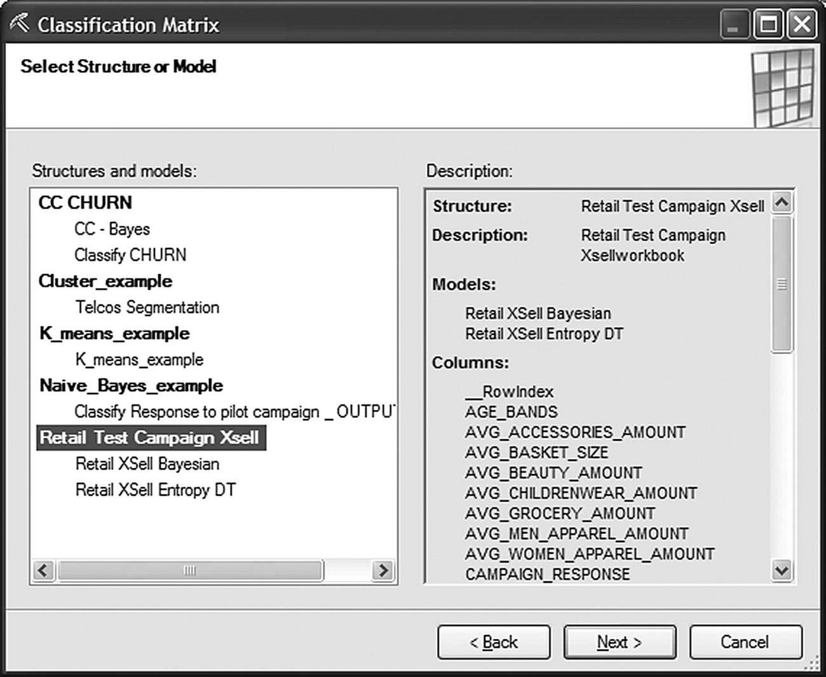Image resolution: width=826 pixels, height=677 pixels.
Task: Choose Retail XSell Bayesian in the tree
Action: 147,464
